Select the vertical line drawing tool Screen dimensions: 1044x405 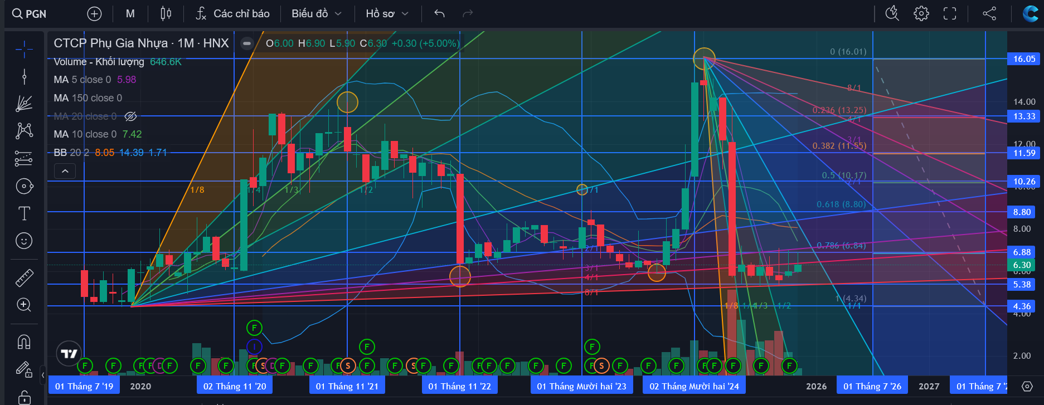pyautogui.click(x=24, y=77)
